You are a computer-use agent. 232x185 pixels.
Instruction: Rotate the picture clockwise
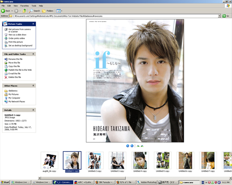(x=138, y=146)
